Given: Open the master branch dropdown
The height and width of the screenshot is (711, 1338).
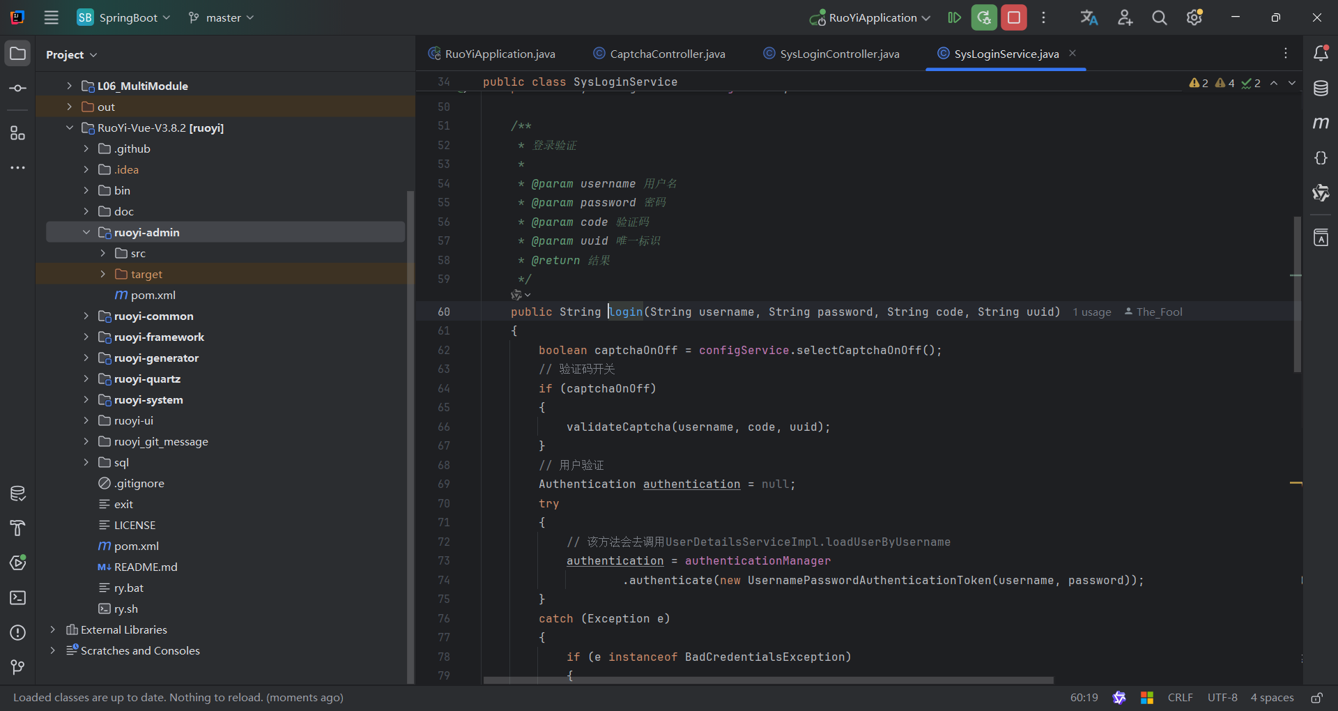Looking at the screenshot, I should point(222,17).
